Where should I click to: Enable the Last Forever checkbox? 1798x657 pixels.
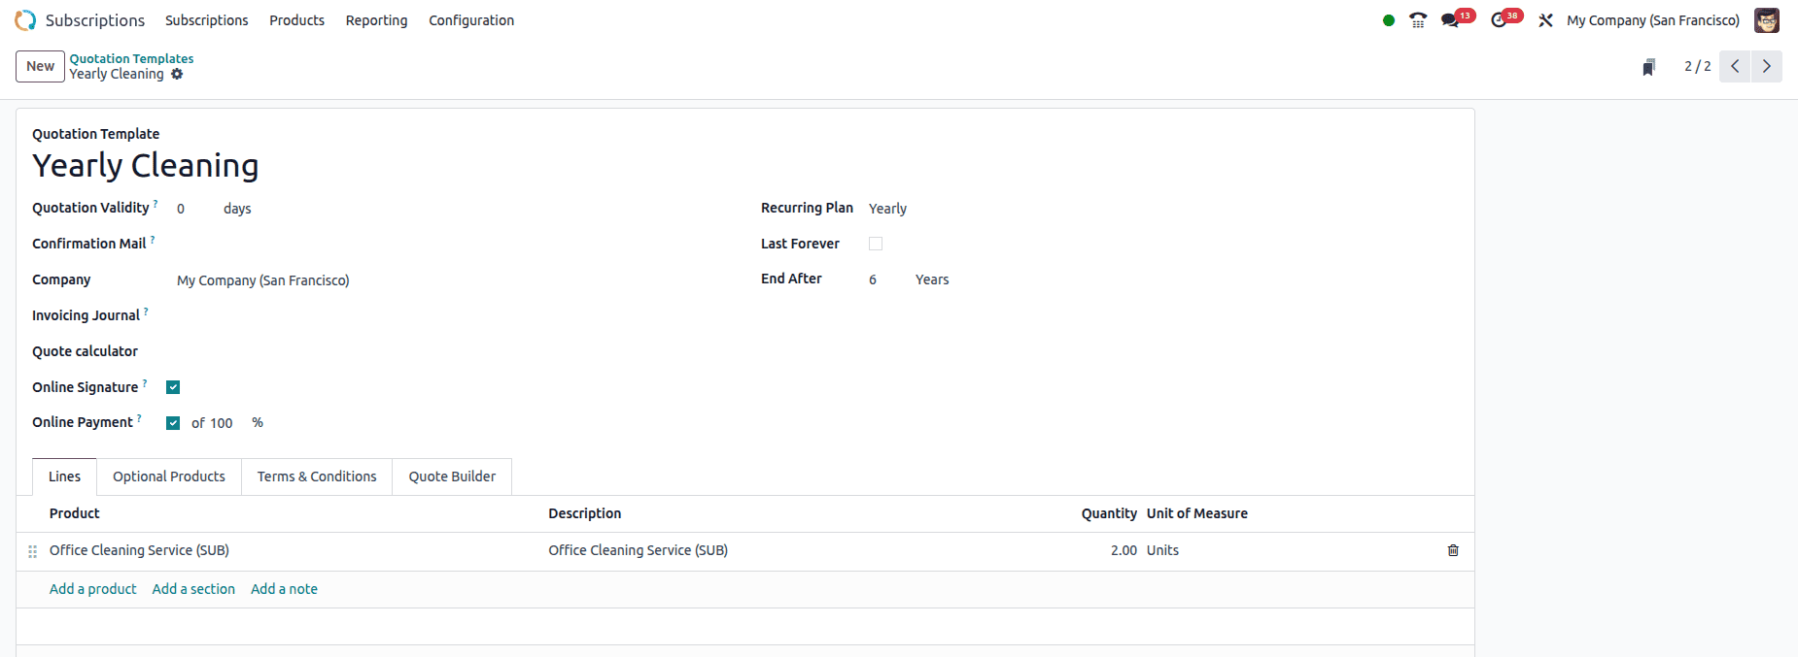pos(876,244)
